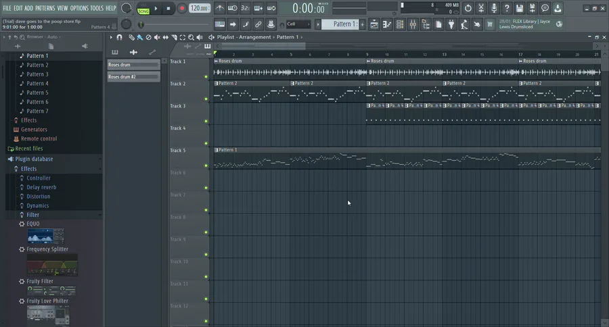This screenshot has height=327, width=609.
Task: Select Pattern 3 in browser
Action: click(37, 74)
